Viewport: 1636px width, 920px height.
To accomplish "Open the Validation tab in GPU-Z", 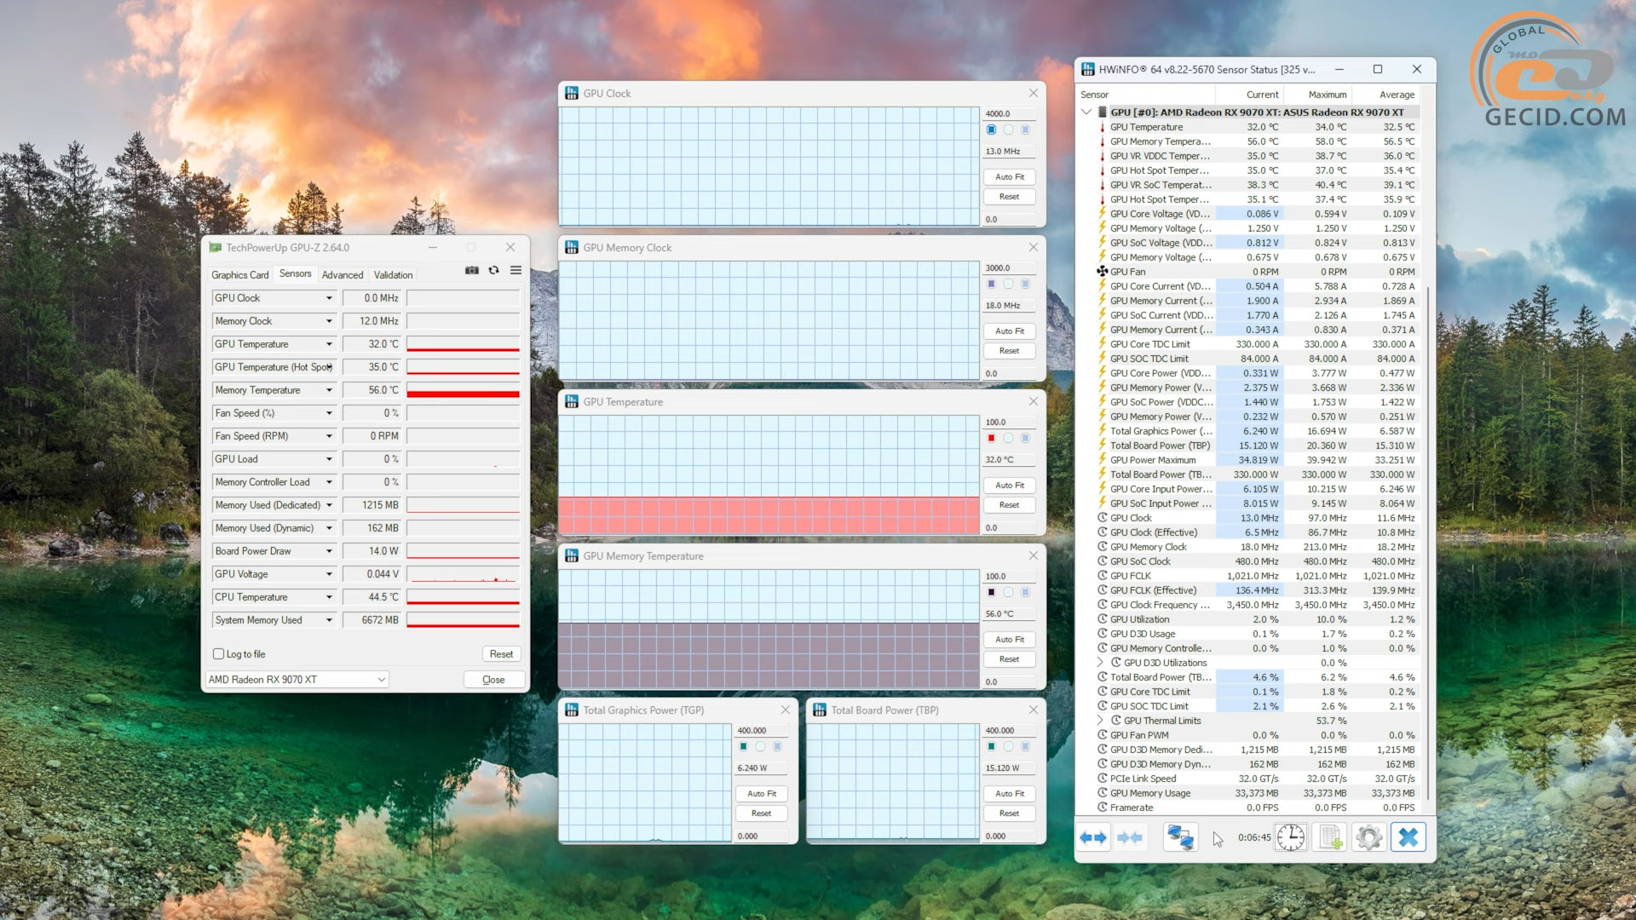I will (x=393, y=274).
